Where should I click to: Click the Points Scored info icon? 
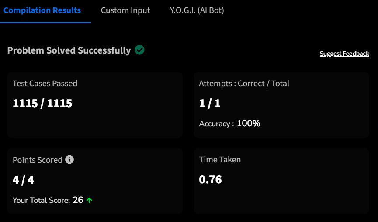69,159
